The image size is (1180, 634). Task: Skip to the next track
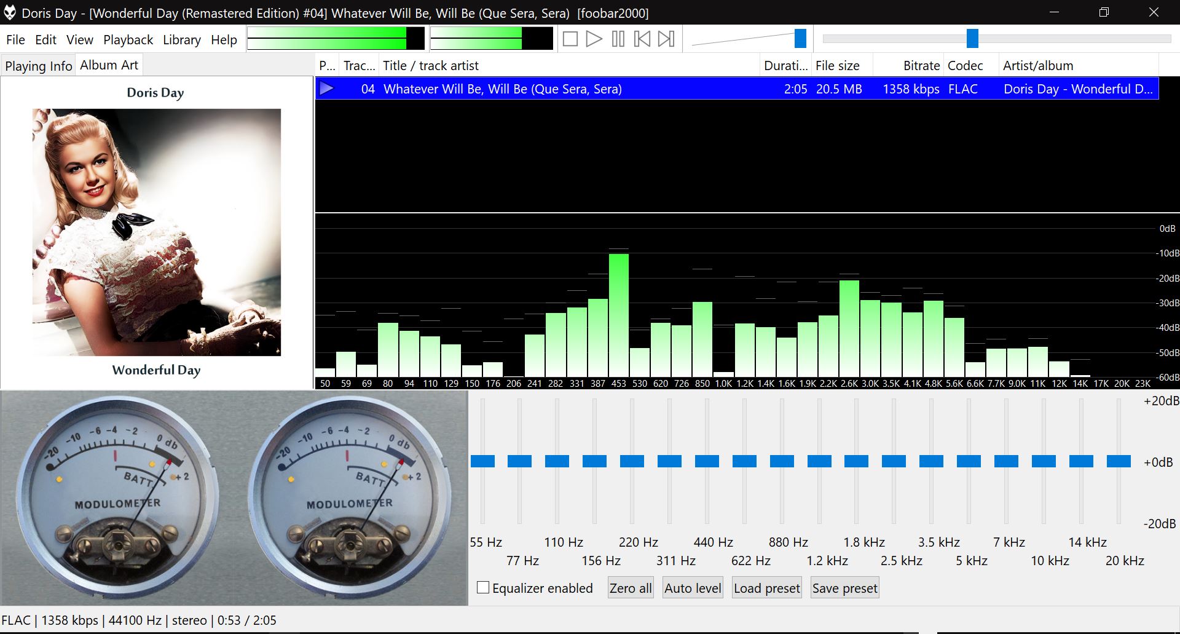666,39
